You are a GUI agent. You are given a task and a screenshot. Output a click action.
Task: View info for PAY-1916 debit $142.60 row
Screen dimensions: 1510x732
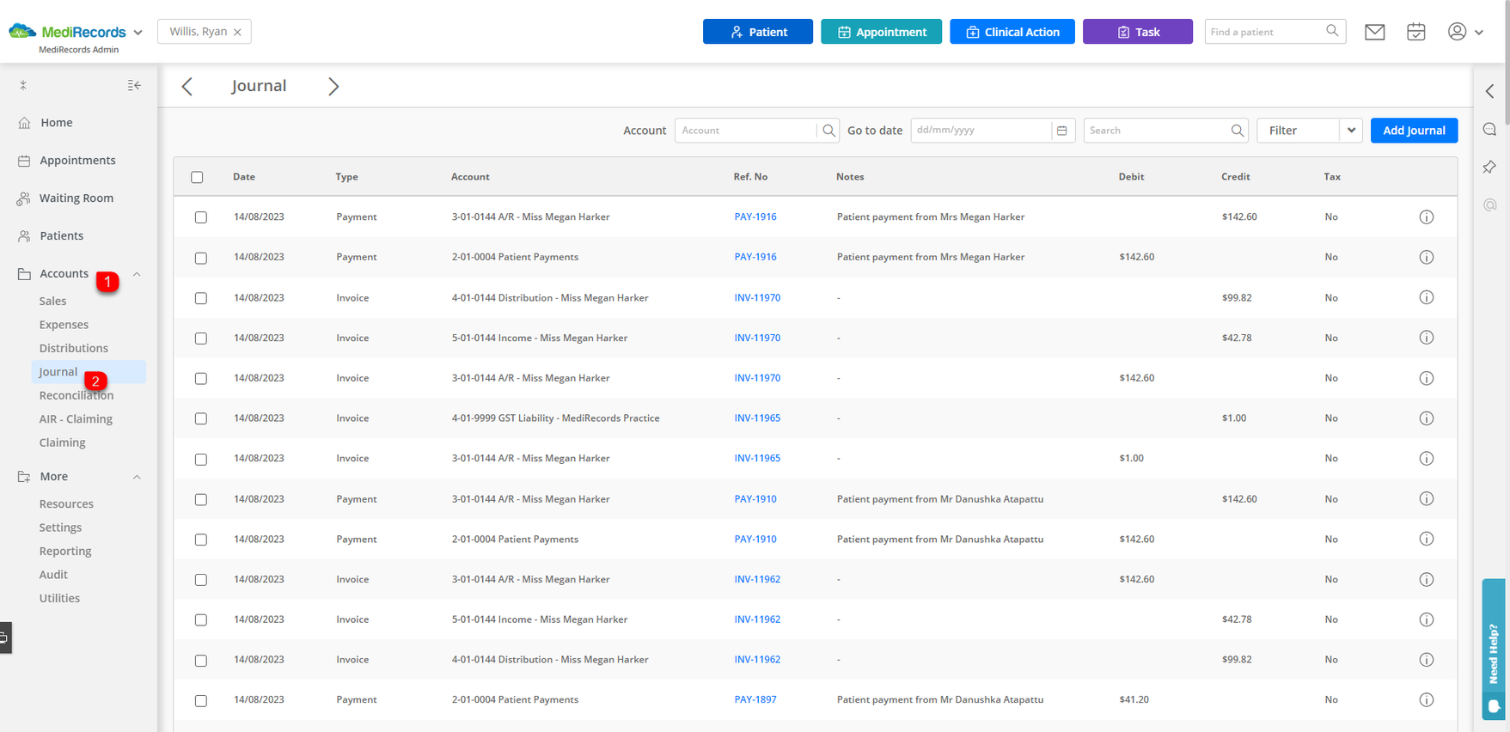[x=1427, y=257]
